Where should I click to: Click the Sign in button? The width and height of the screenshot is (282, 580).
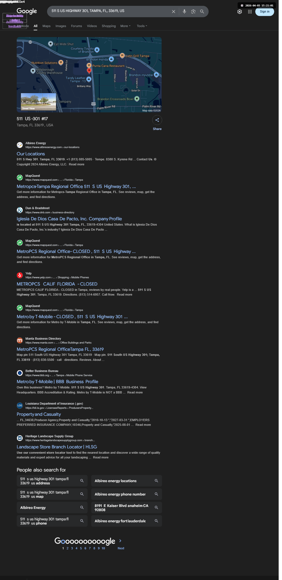[x=265, y=12]
